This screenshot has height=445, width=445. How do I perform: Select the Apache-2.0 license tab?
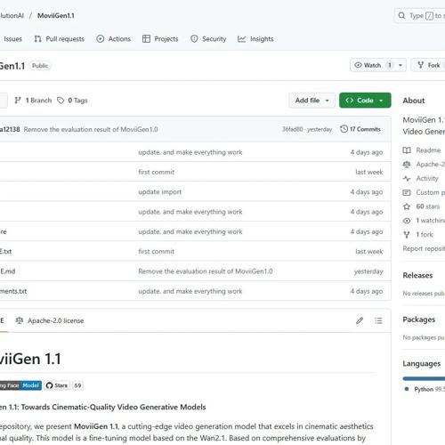click(x=50, y=320)
